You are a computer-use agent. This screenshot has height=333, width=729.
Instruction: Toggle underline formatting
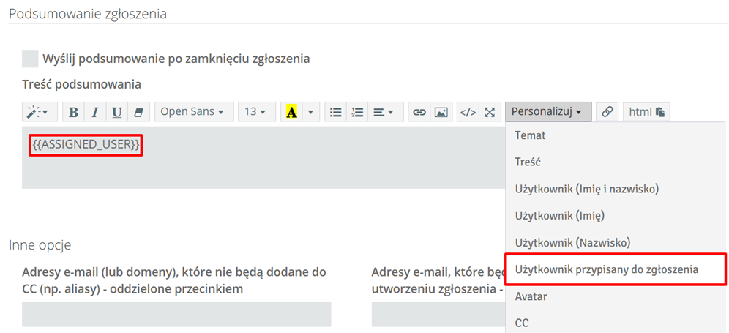(x=117, y=112)
